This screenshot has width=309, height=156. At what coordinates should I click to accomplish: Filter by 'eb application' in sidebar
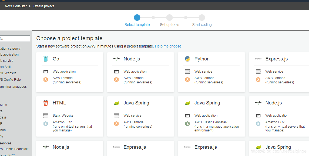[9, 55]
